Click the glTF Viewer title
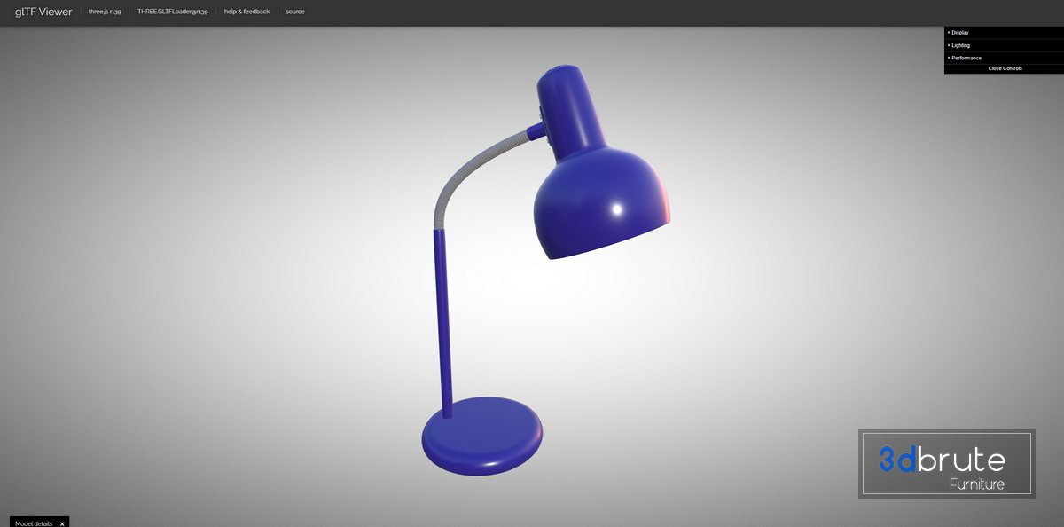This screenshot has width=1064, height=527. coord(43,12)
